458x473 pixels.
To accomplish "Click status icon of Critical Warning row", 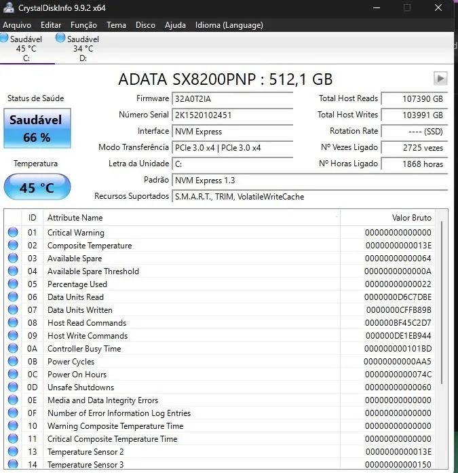I will tap(13, 232).
